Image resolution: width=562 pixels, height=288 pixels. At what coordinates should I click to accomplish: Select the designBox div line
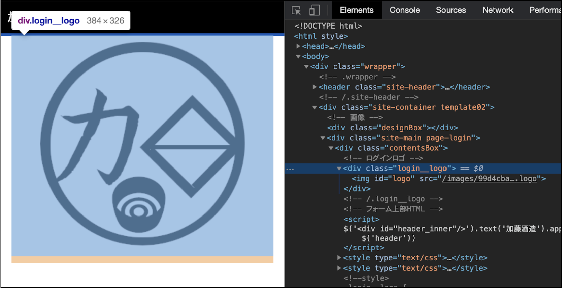tap(393, 128)
